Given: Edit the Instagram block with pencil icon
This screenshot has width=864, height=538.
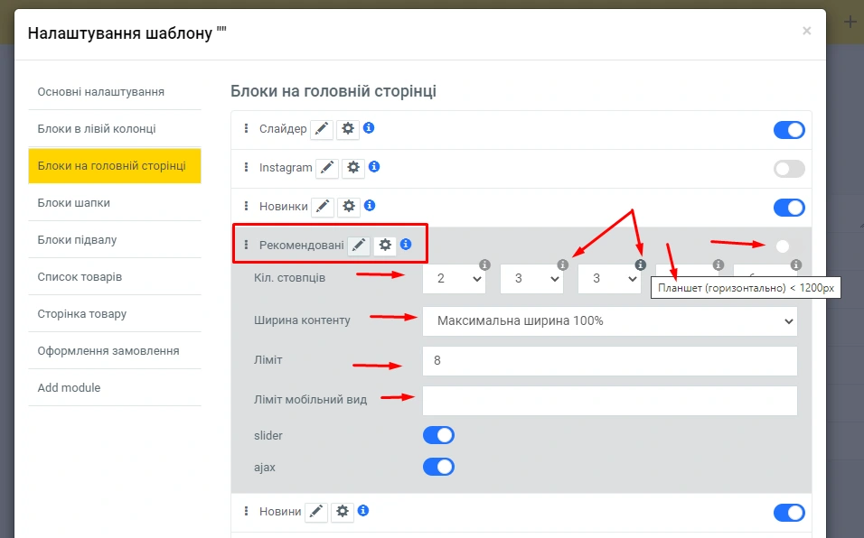Looking at the screenshot, I should [327, 168].
